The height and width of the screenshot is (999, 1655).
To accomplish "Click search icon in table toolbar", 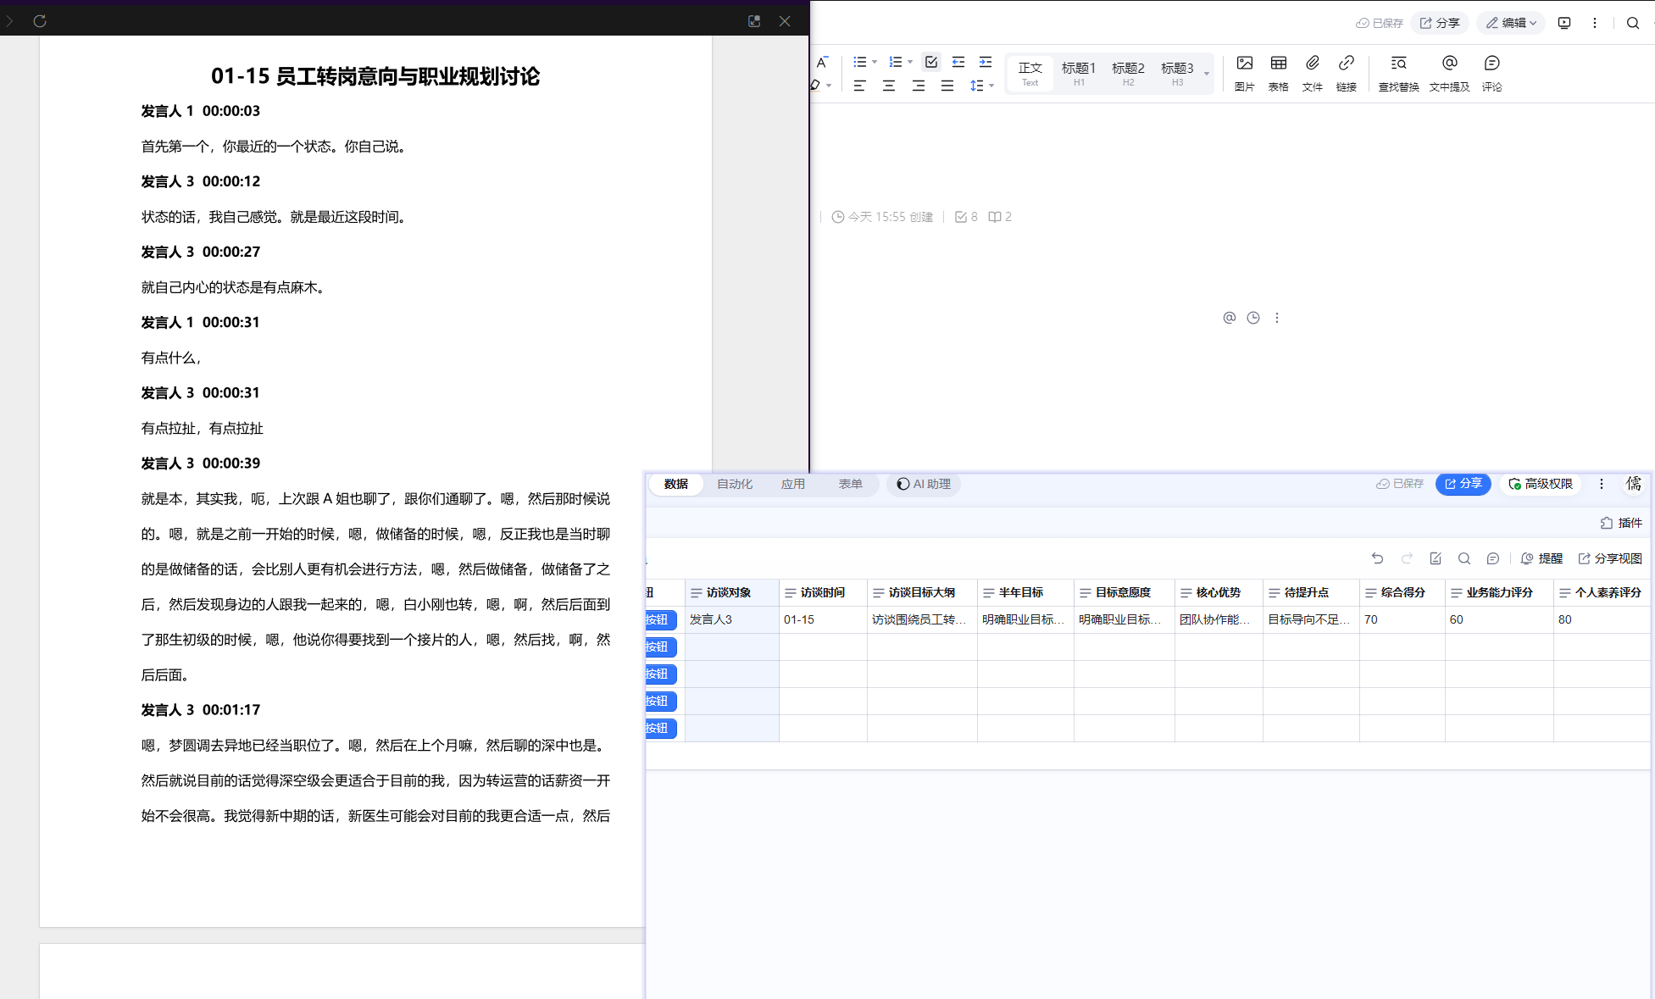I will (x=1463, y=558).
